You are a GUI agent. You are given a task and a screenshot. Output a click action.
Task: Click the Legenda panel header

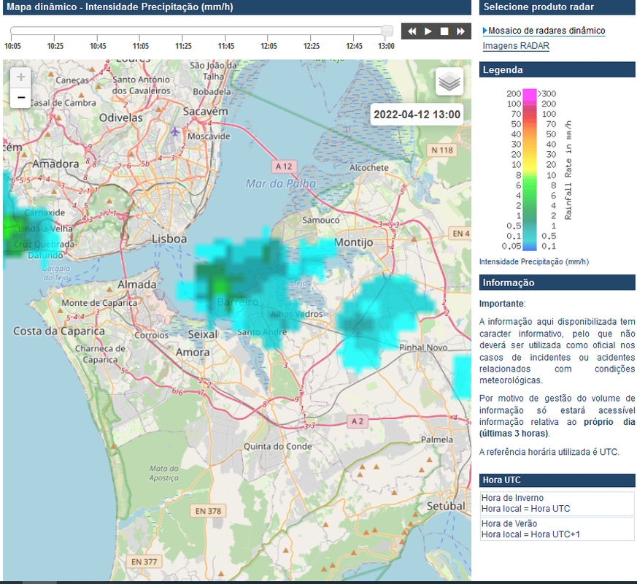click(557, 70)
